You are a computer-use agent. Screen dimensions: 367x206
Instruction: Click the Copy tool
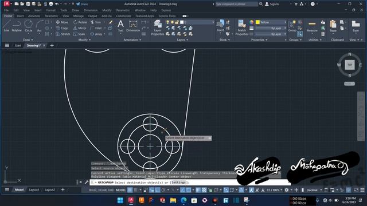pyautogui.click(x=62, y=28)
